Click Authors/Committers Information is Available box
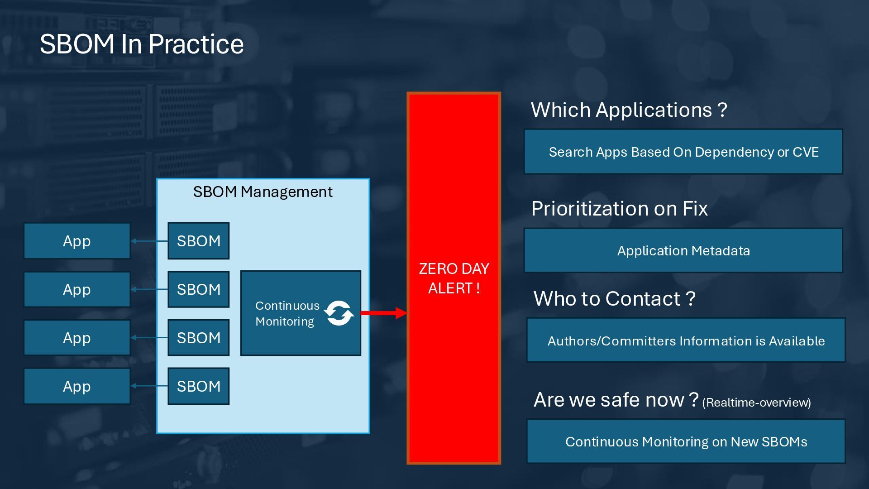Image resolution: width=869 pixels, height=489 pixels. 686,341
